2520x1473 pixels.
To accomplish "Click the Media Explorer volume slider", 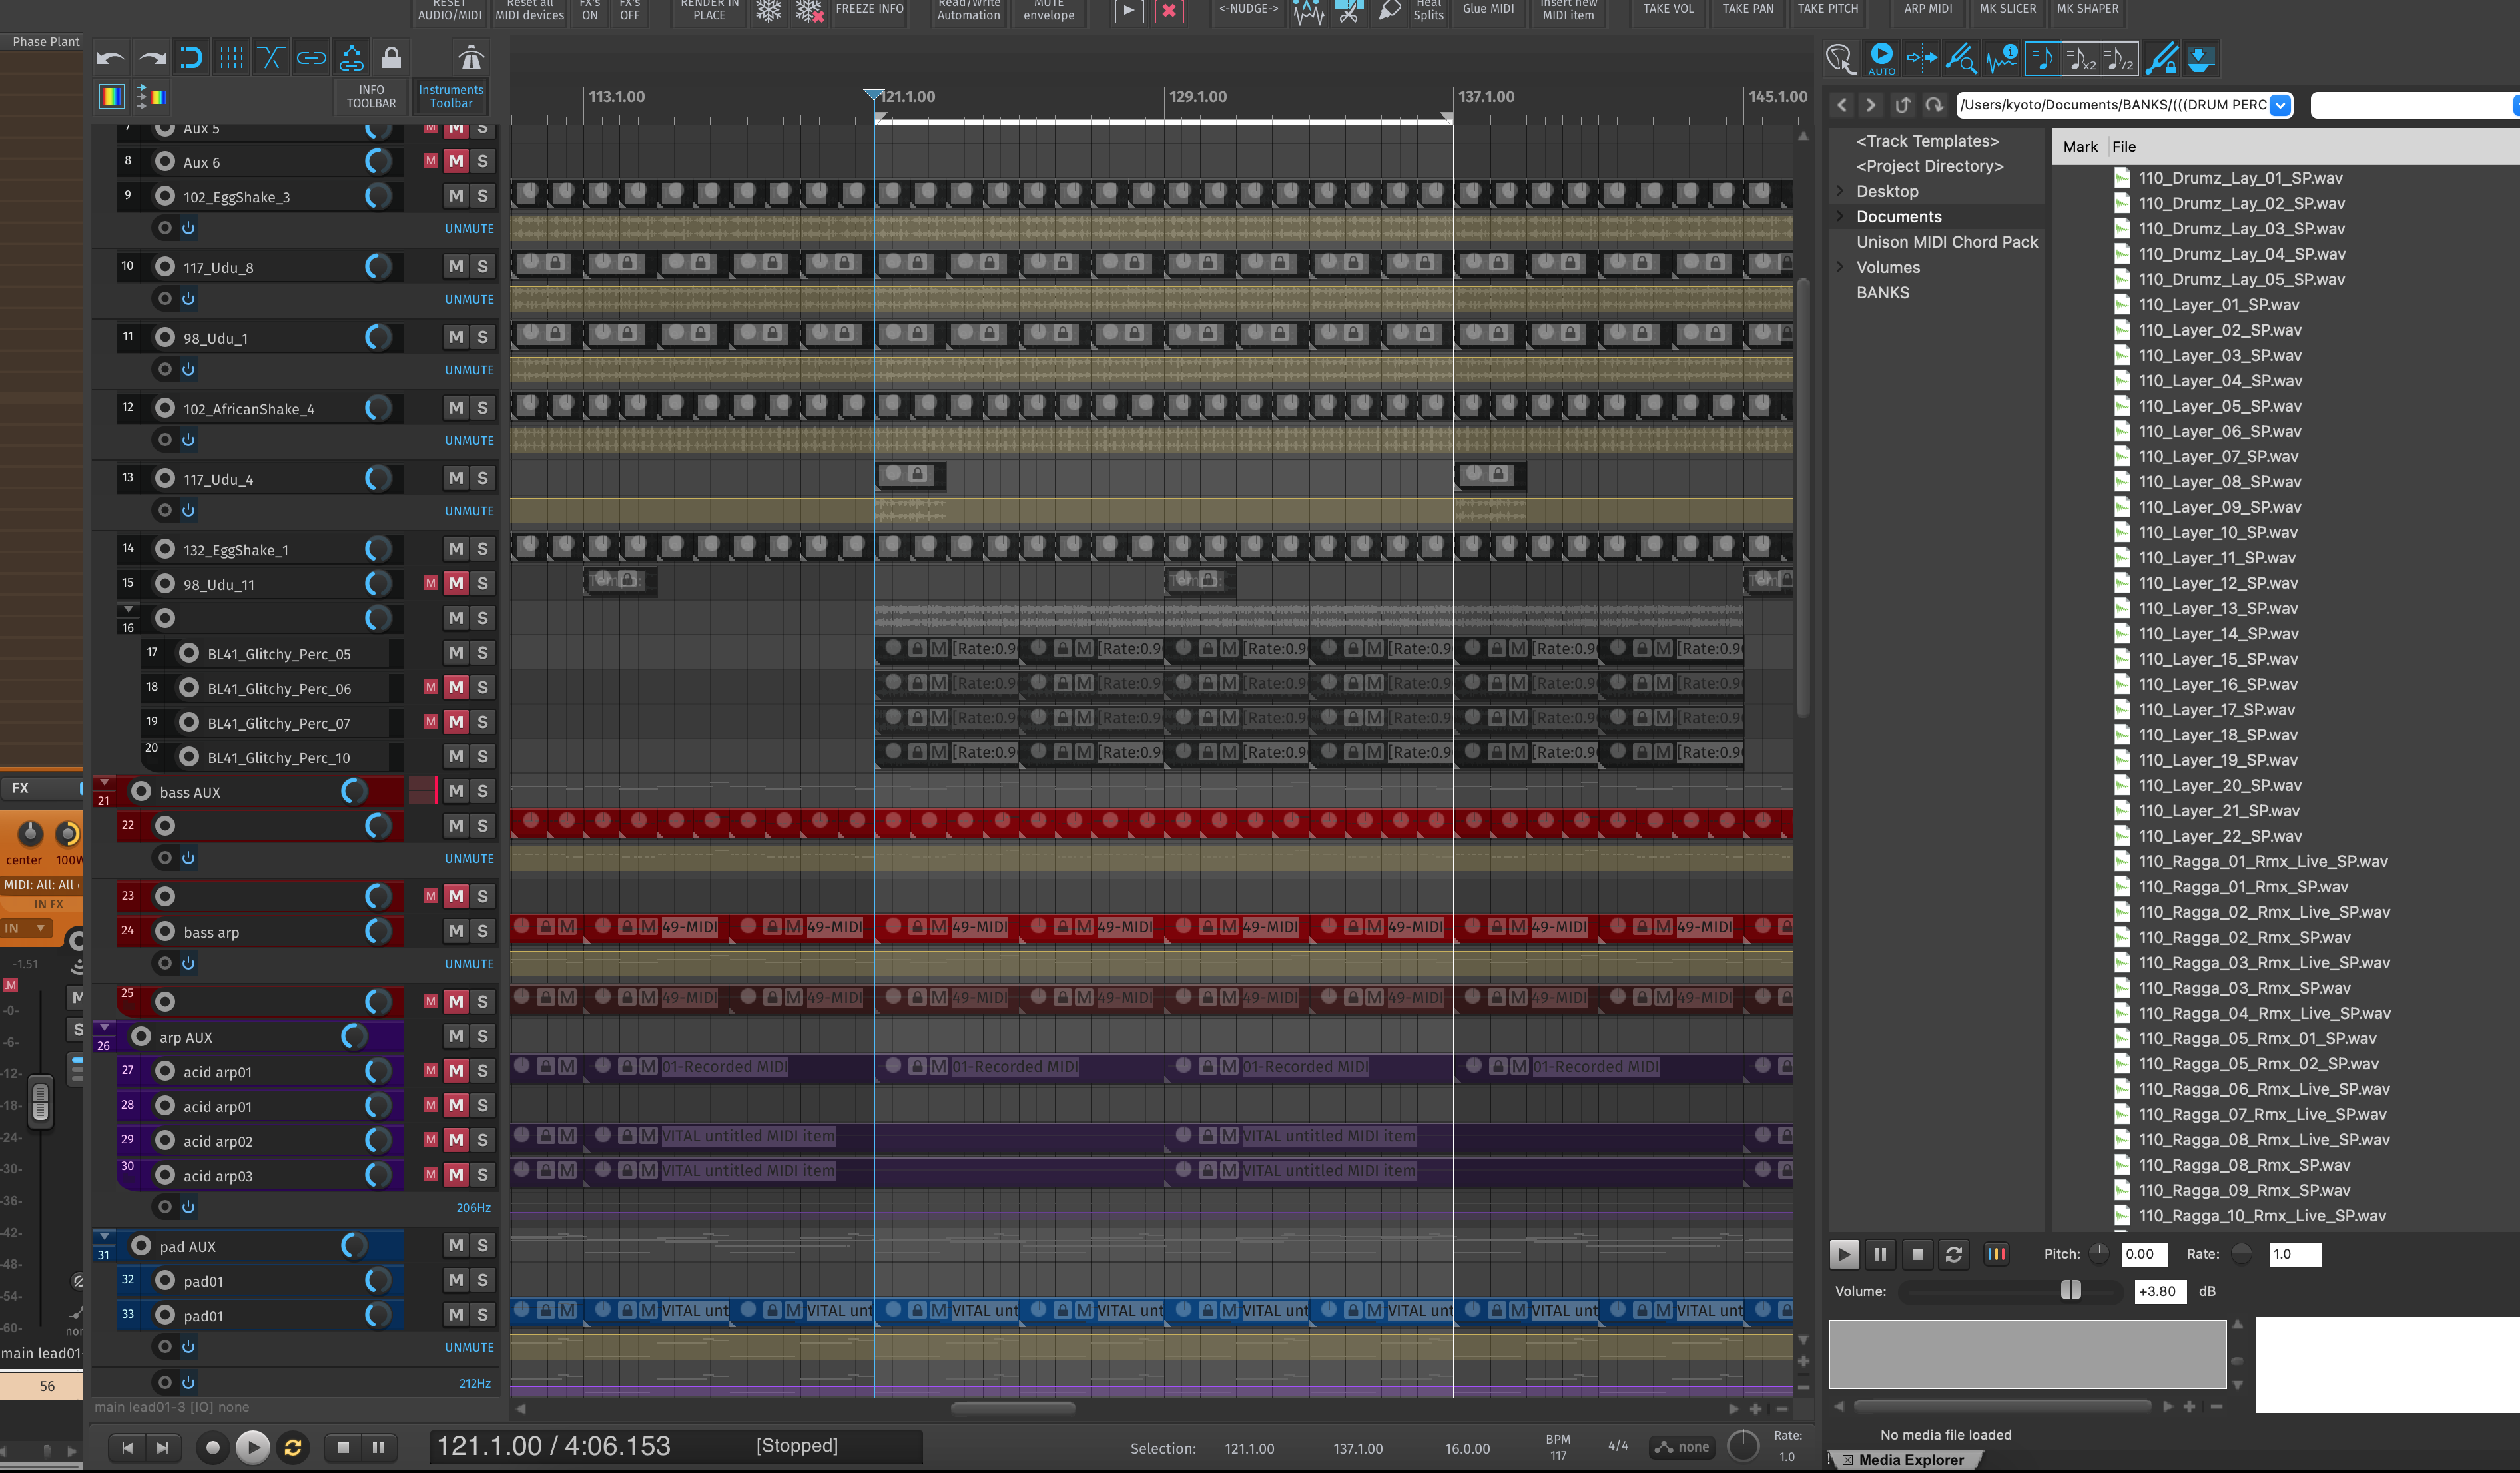I will pyautogui.click(x=2071, y=1290).
